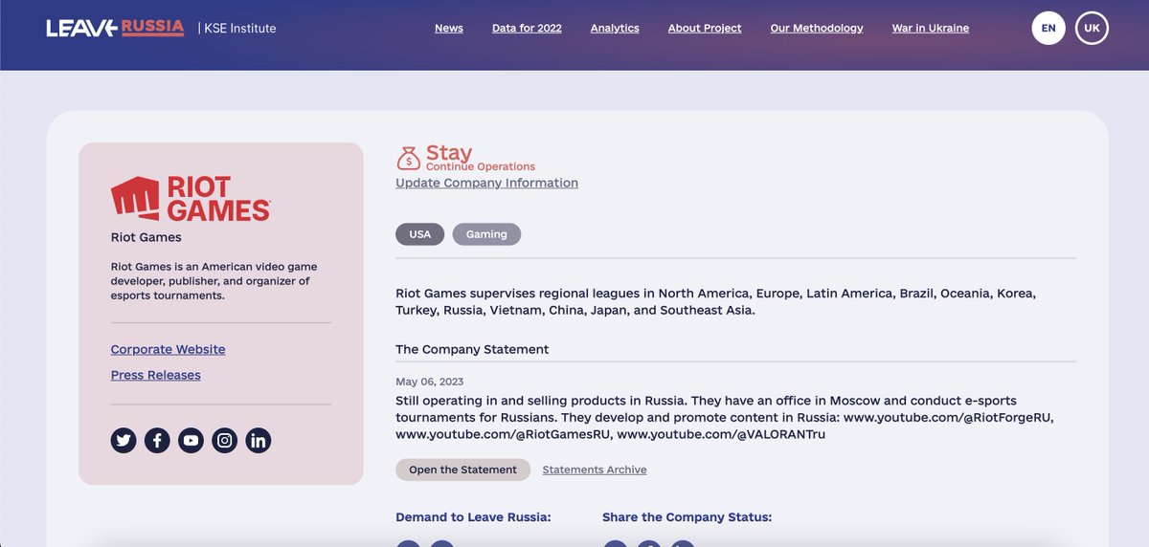Open the Statements Archive link
This screenshot has width=1149, height=547.
[595, 470]
